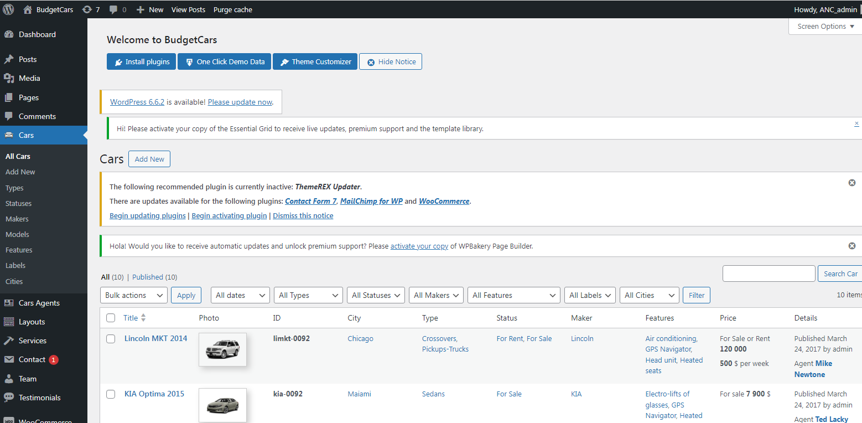Open the comments bubble icon in admin bar
The image size is (862, 423).
113,9
